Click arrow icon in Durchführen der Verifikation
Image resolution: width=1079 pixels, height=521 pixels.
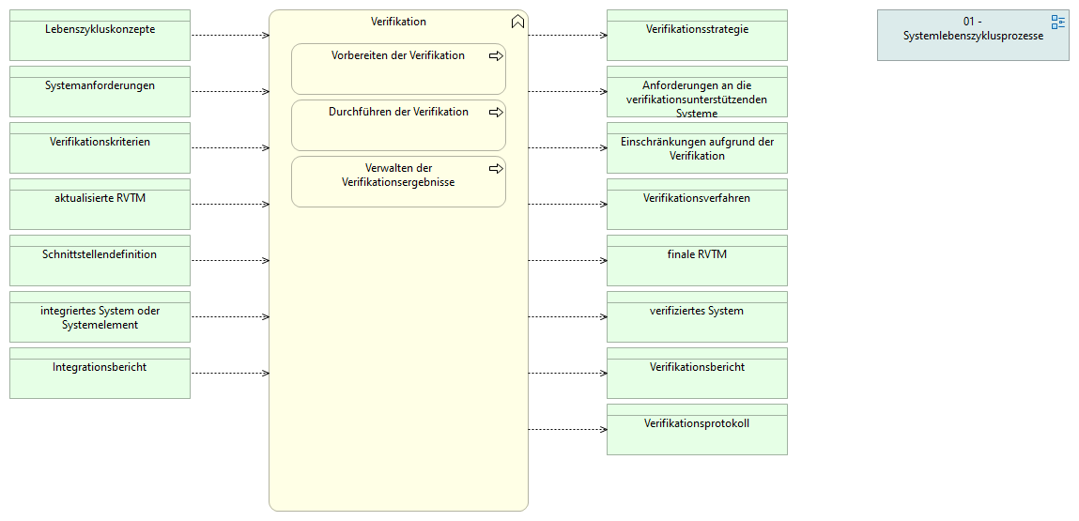(x=496, y=113)
